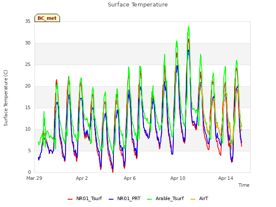The height and width of the screenshot is (207, 276).
Task: Click the 30 y-axis tick label
Action: (28, 43)
